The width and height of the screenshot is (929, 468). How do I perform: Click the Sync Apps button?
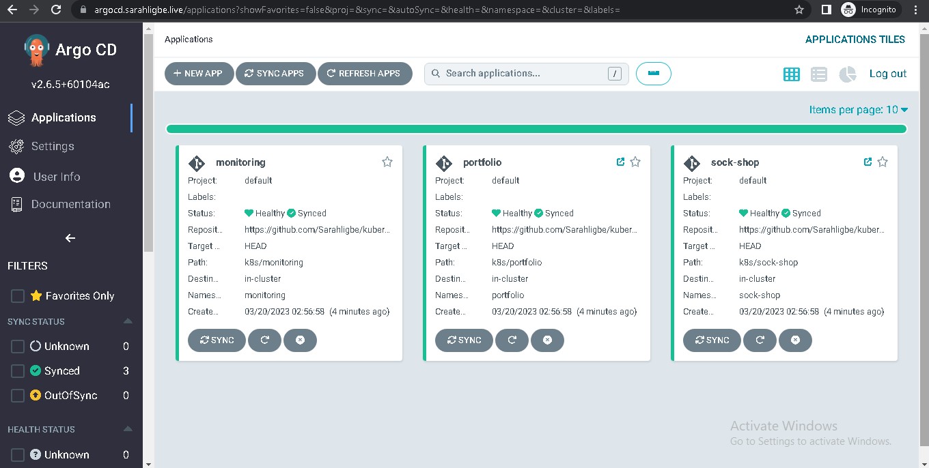(x=275, y=74)
